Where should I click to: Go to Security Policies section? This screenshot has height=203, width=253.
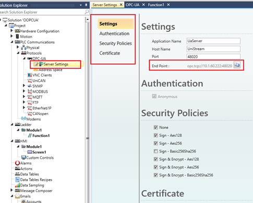pyautogui.click(x=115, y=43)
